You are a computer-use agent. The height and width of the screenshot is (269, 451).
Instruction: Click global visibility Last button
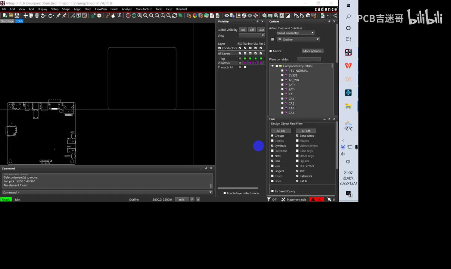click(x=261, y=30)
